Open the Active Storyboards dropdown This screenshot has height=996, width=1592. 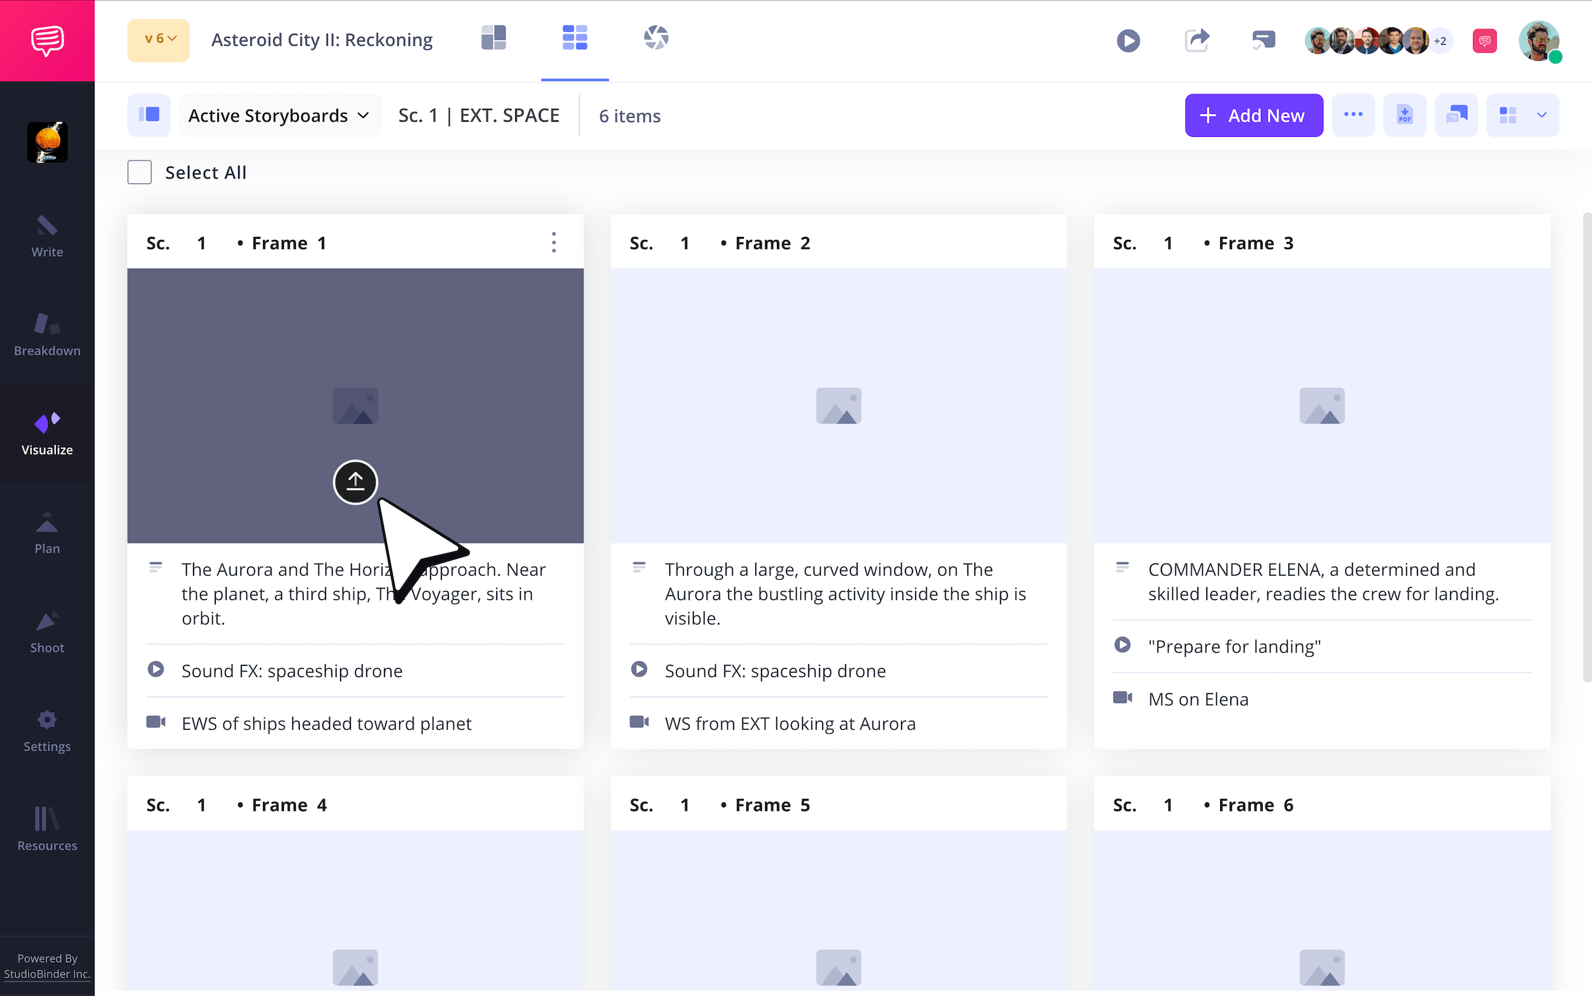click(x=280, y=115)
